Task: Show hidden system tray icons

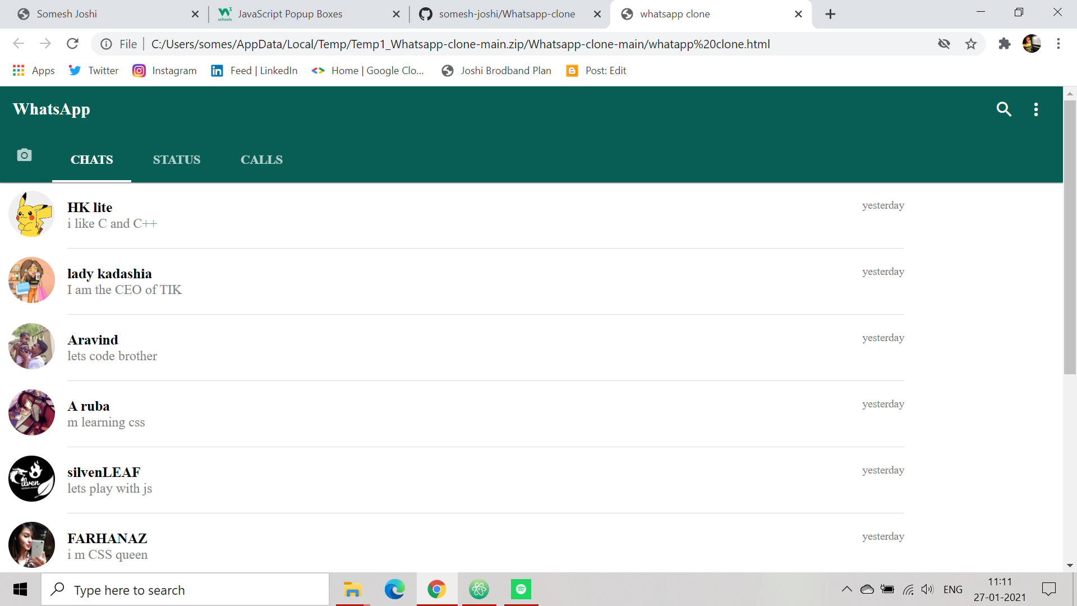Action: point(847,589)
